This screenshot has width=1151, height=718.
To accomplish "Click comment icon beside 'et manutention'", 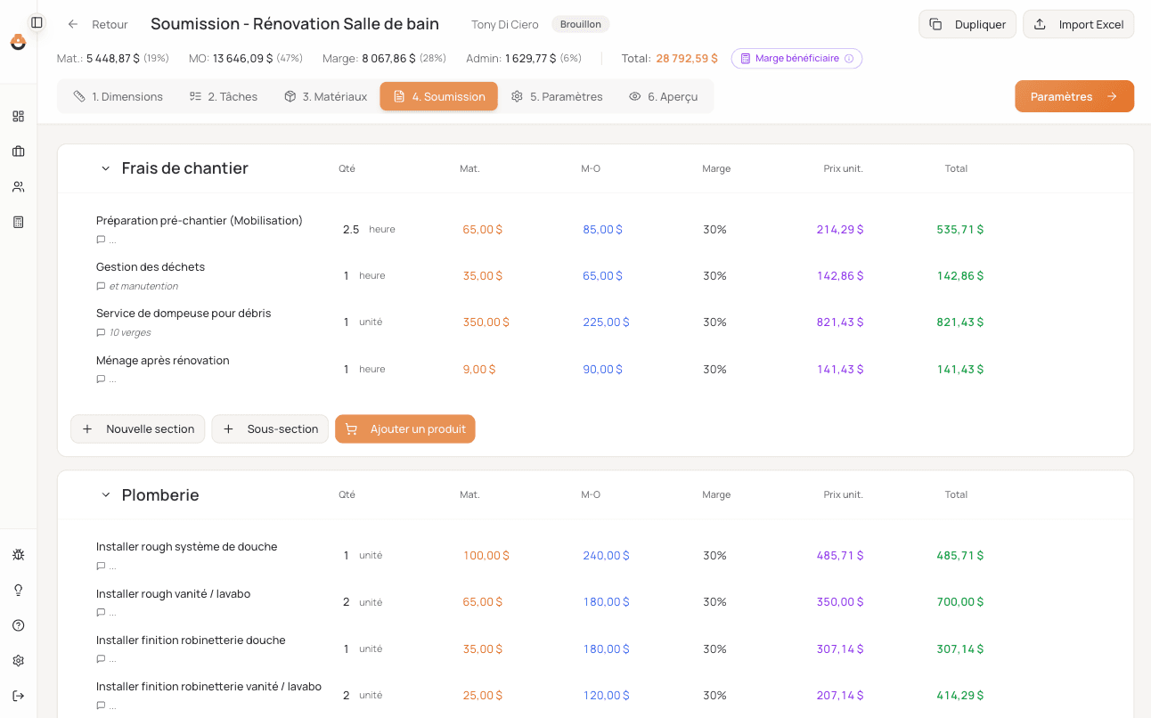I will click(101, 286).
